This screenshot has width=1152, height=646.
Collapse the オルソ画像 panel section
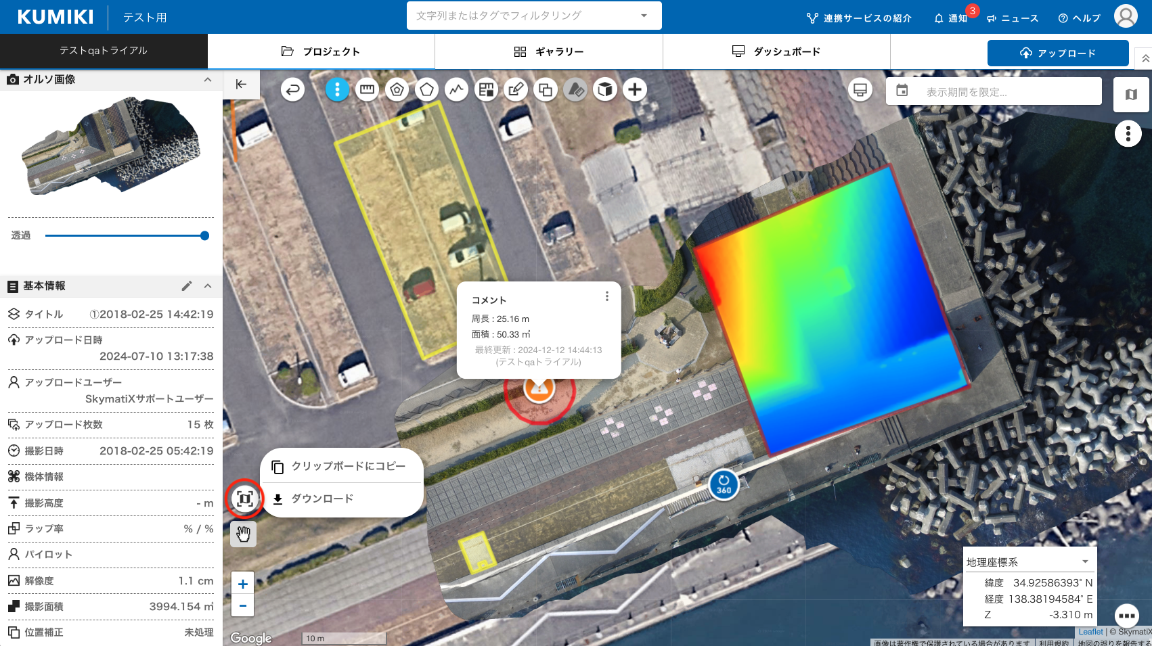(208, 80)
